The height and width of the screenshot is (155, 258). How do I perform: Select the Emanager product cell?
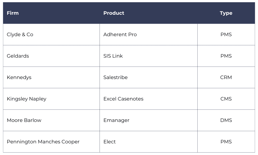(x=148, y=120)
